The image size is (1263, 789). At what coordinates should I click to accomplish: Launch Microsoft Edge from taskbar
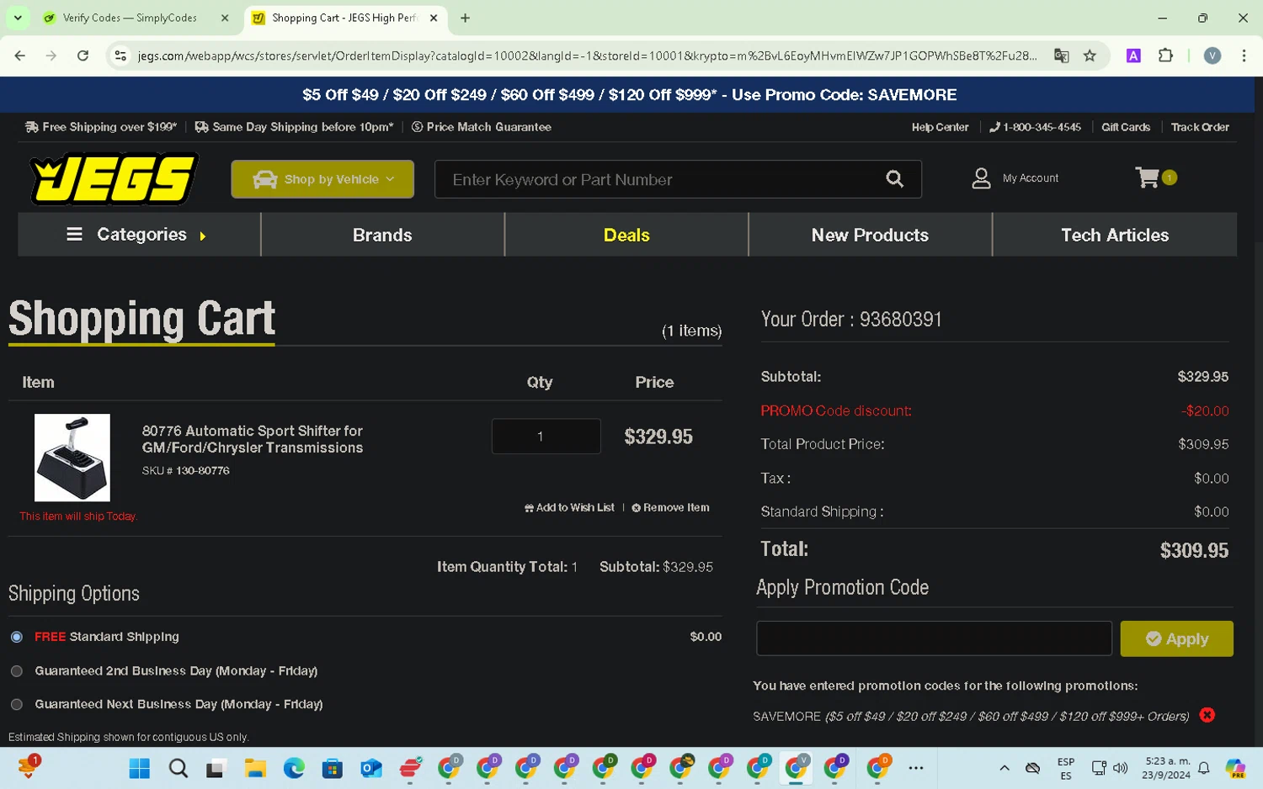(x=294, y=768)
